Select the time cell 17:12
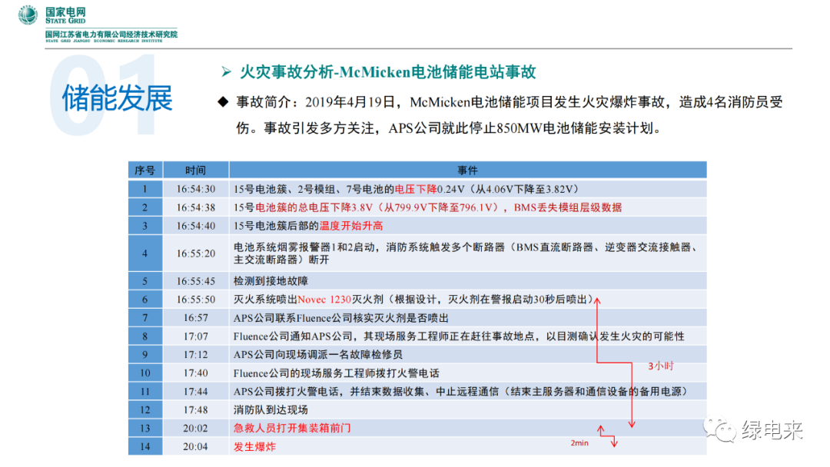This screenshot has height=467, width=830. pos(196,355)
